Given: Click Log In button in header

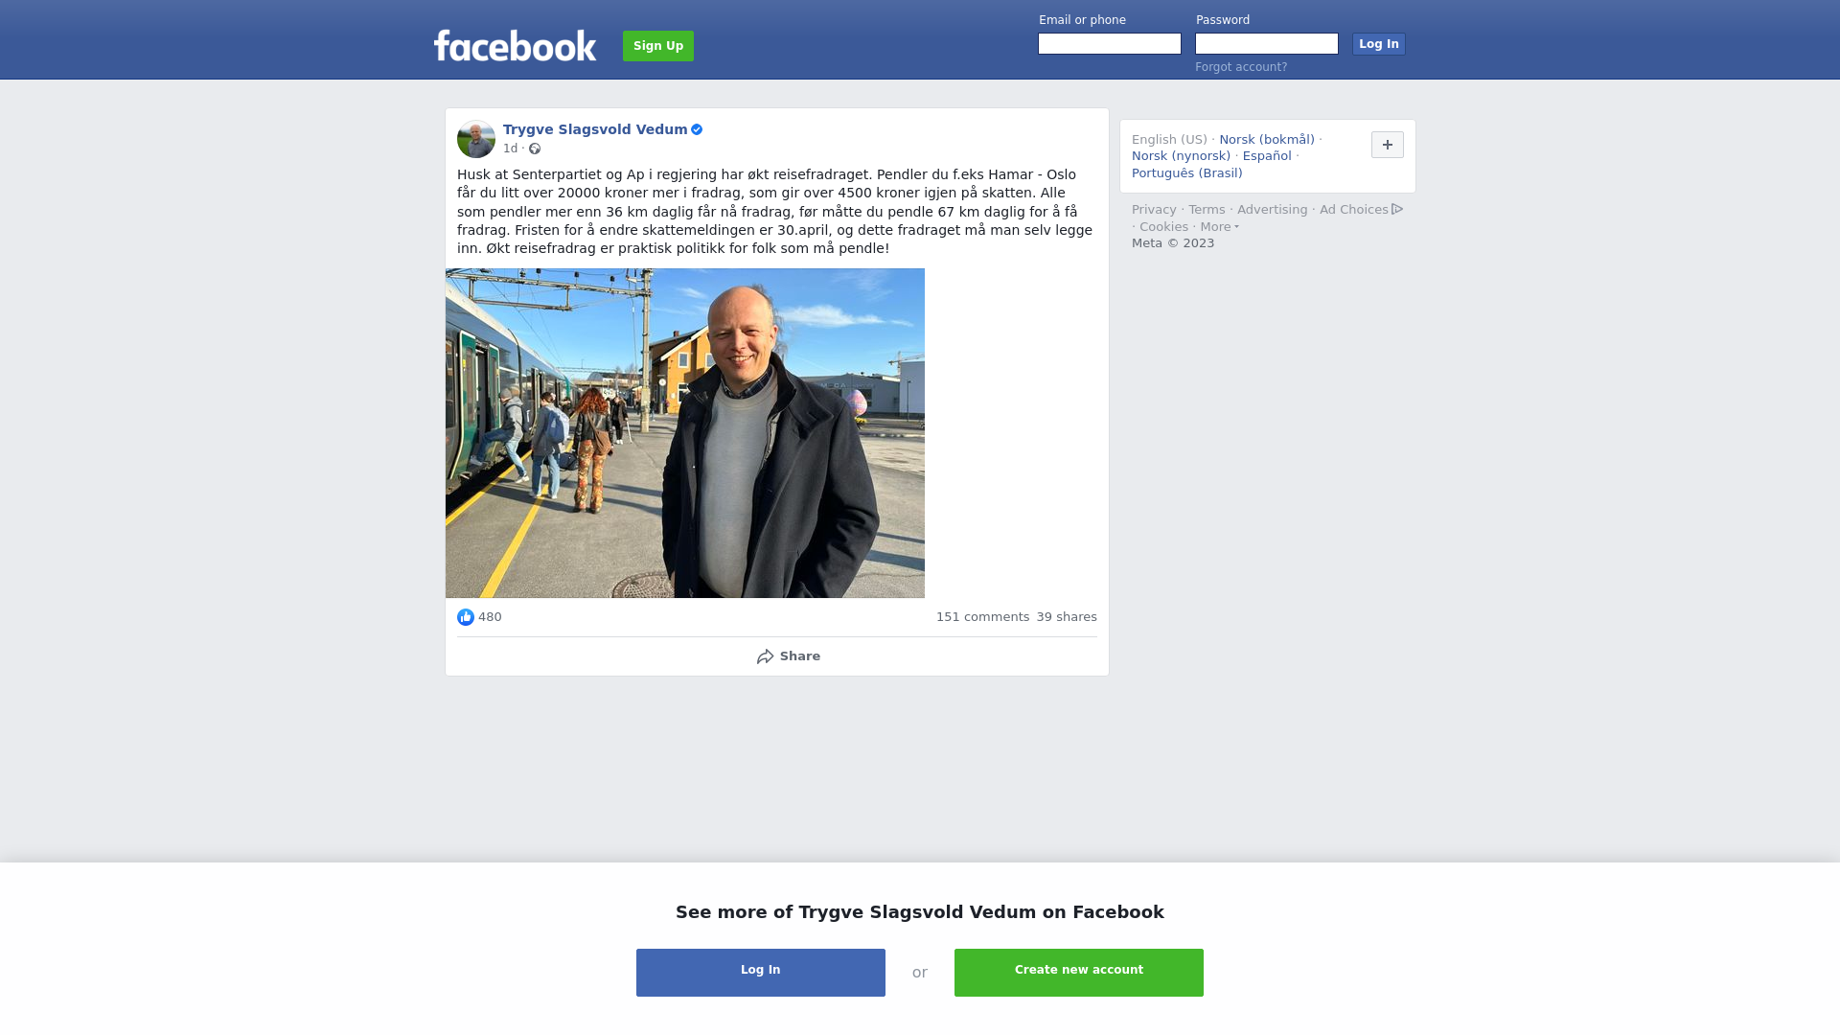Looking at the screenshot, I should pos(1379,44).
